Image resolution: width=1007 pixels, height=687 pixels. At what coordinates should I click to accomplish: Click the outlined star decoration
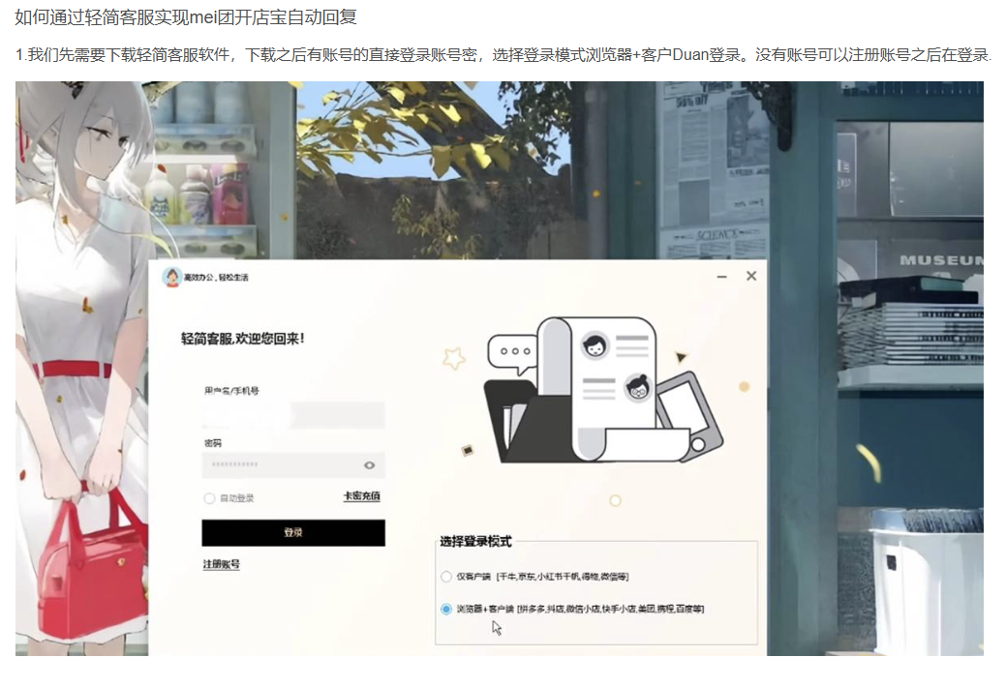click(x=454, y=359)
